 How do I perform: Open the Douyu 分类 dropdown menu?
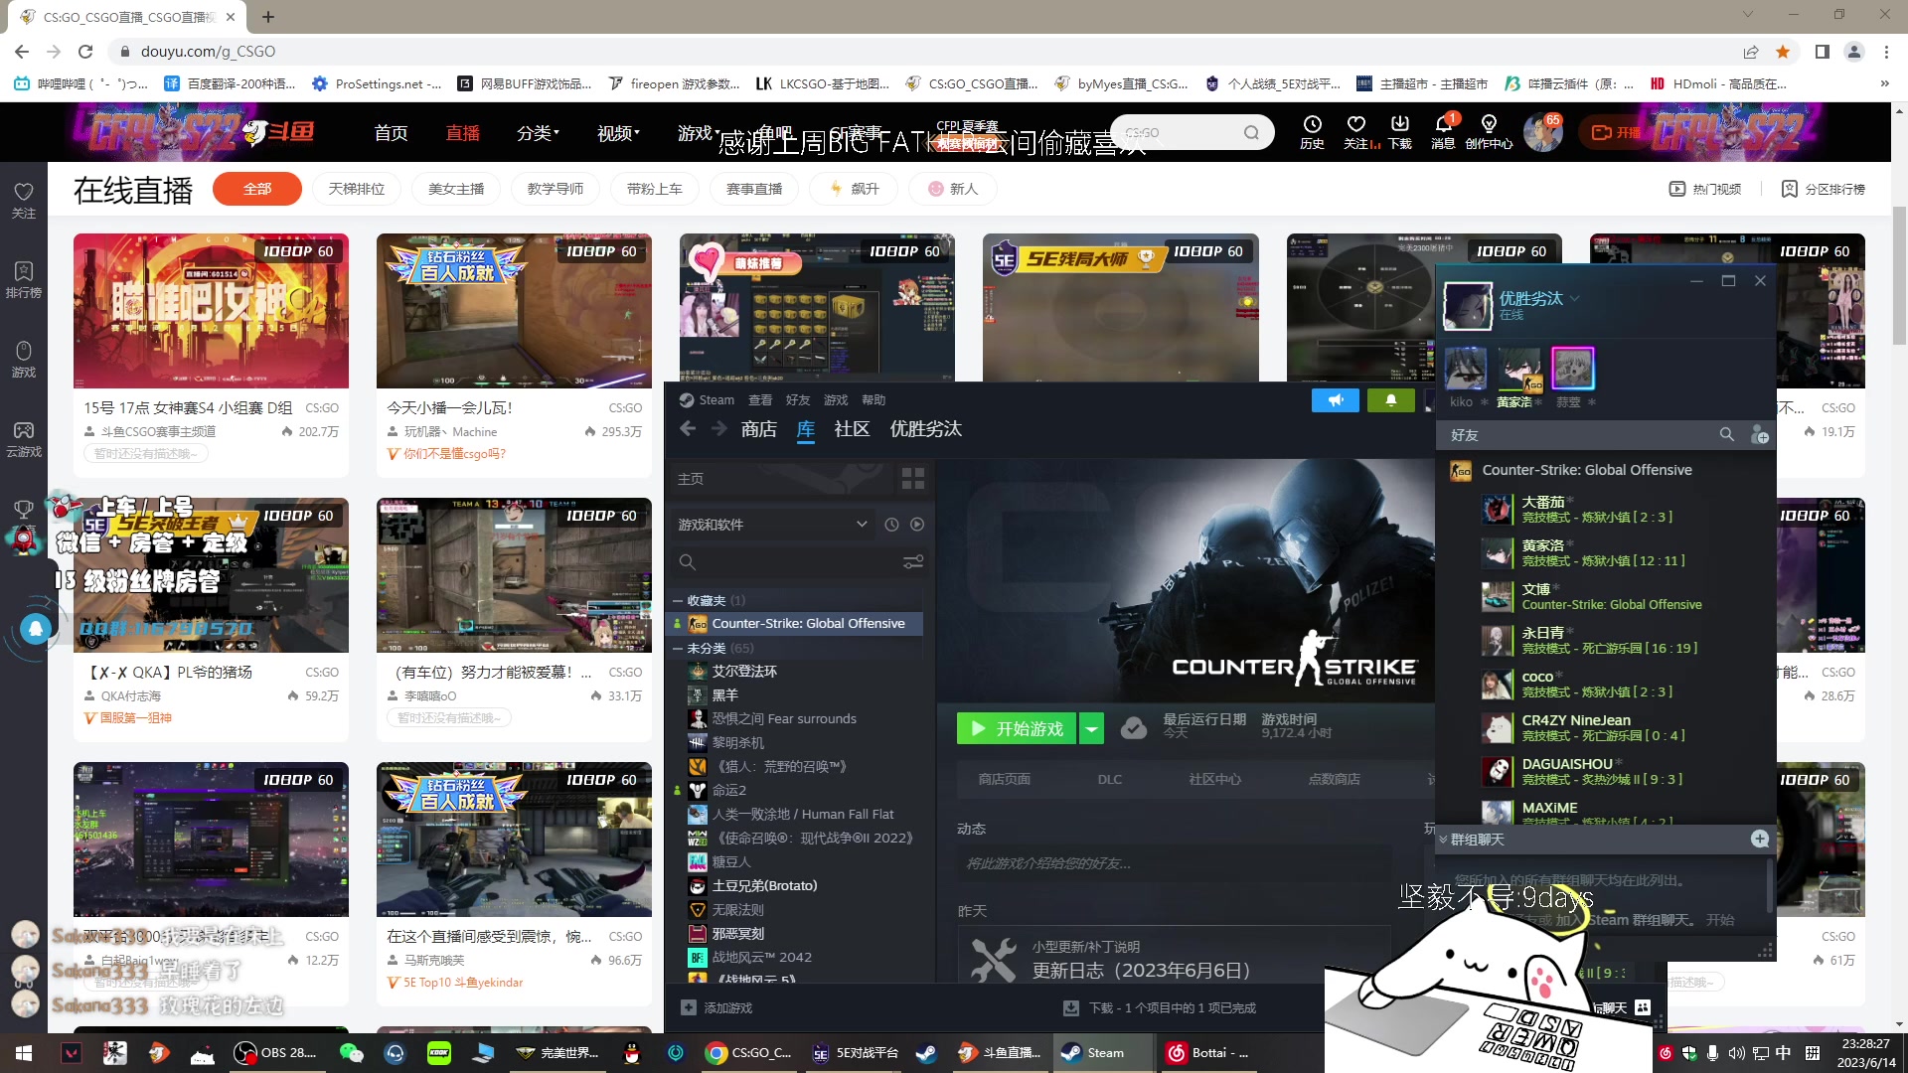(x=538, y=132)
